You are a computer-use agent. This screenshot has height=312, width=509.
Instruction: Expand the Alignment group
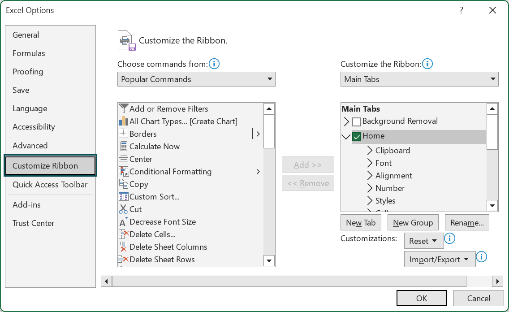369,176
